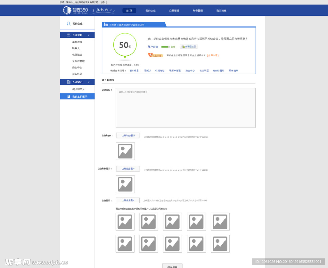Click the 企业logo image placeholder thumbnail
Screen dimensions: 328x268
coord(125,151)
